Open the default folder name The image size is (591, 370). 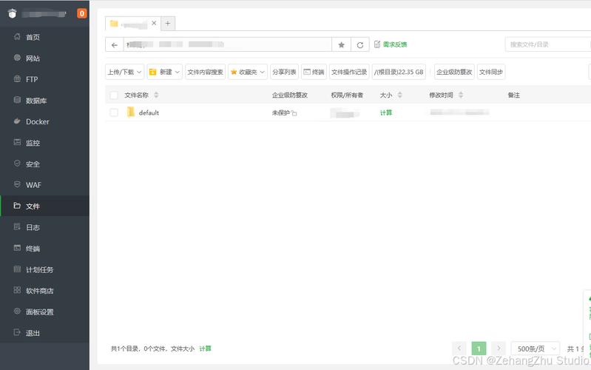tap(149, 112)
